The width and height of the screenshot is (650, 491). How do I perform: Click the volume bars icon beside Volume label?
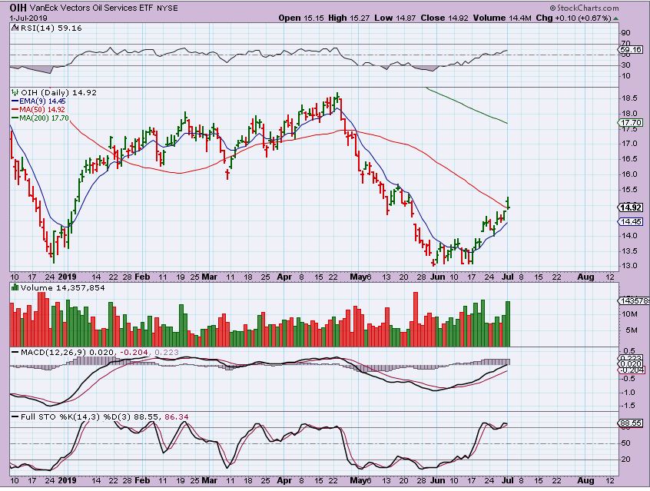click(x=15, y=287)
